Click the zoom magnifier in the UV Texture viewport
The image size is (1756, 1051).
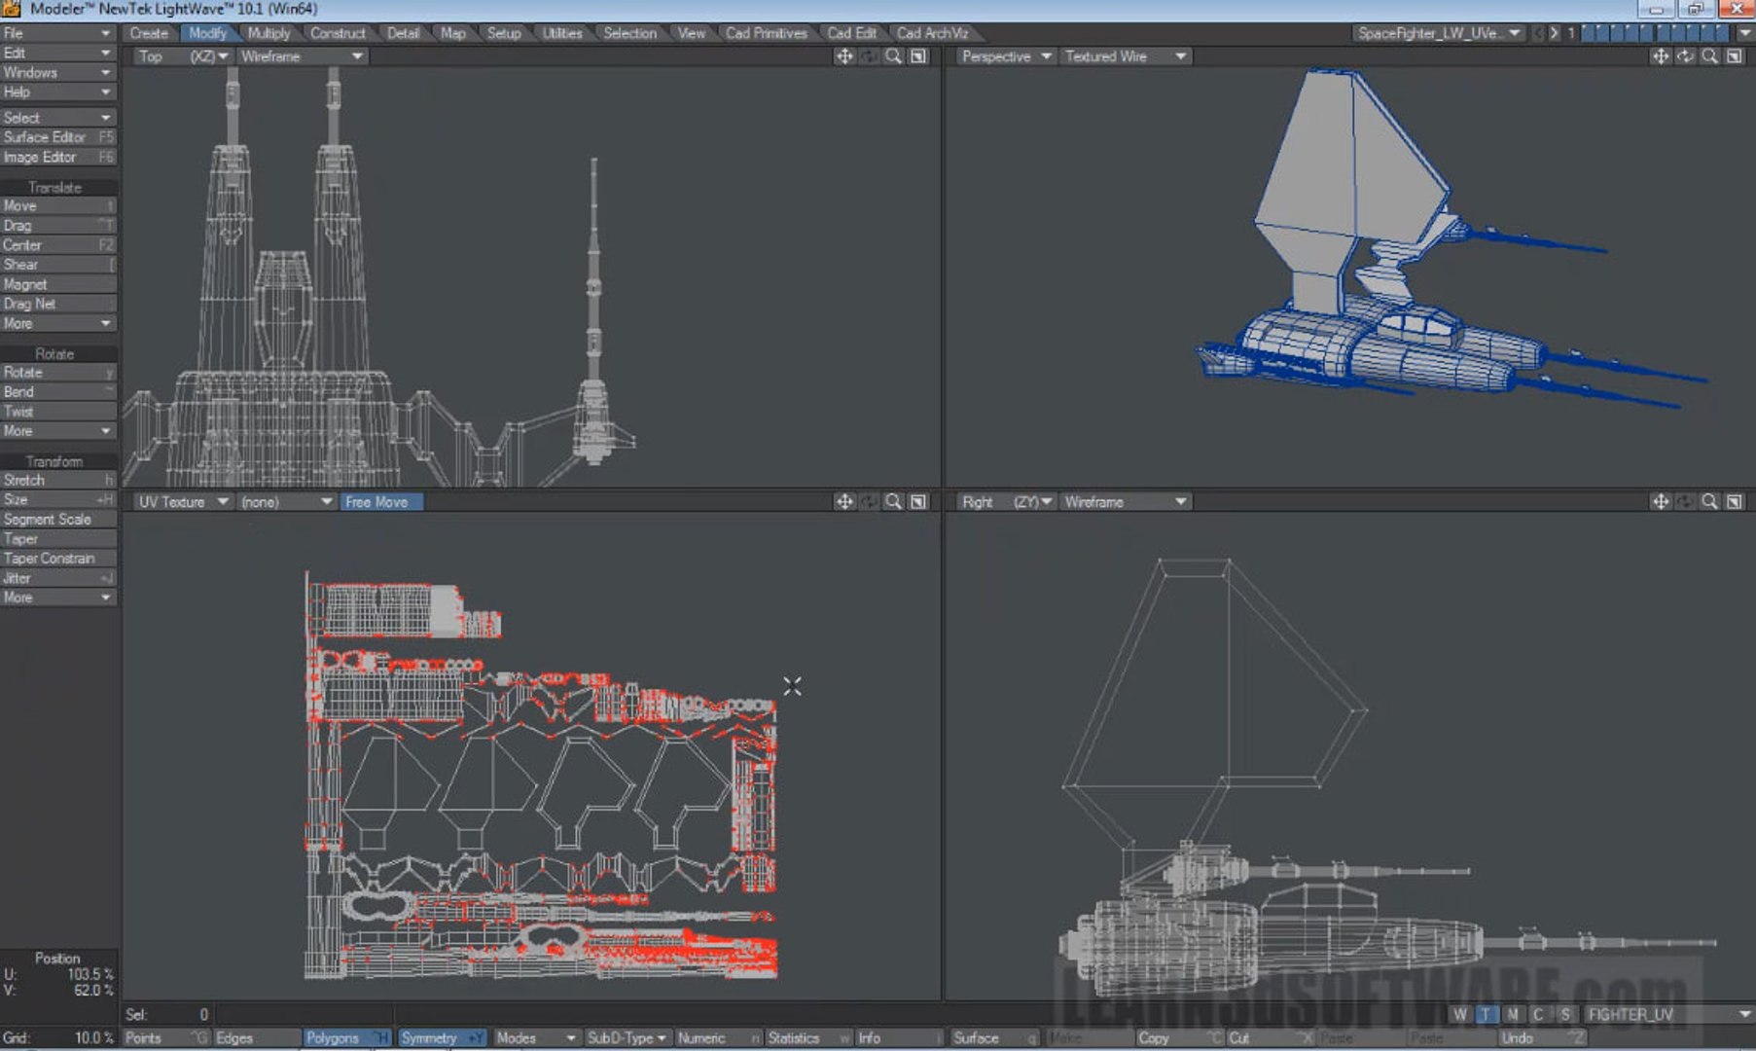(893, 501)
